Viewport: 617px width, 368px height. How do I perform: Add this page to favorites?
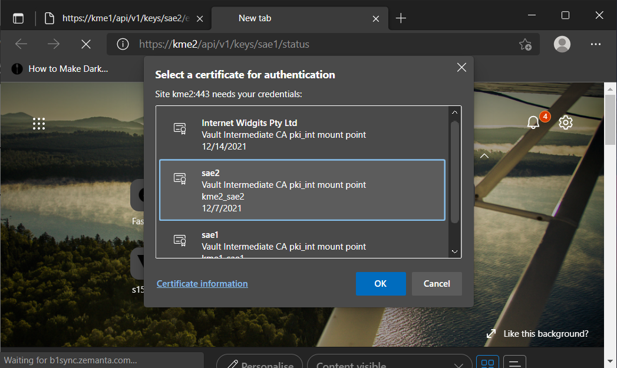(x=525, y=44)
